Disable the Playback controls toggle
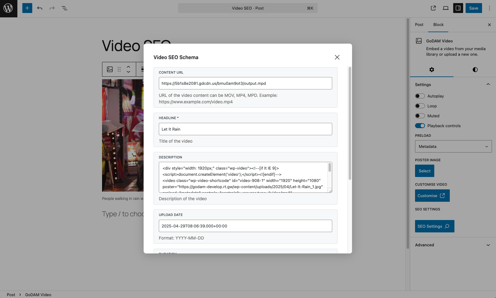Image resolution: width=496 pixels, height=298 pixels. (420, 126)
